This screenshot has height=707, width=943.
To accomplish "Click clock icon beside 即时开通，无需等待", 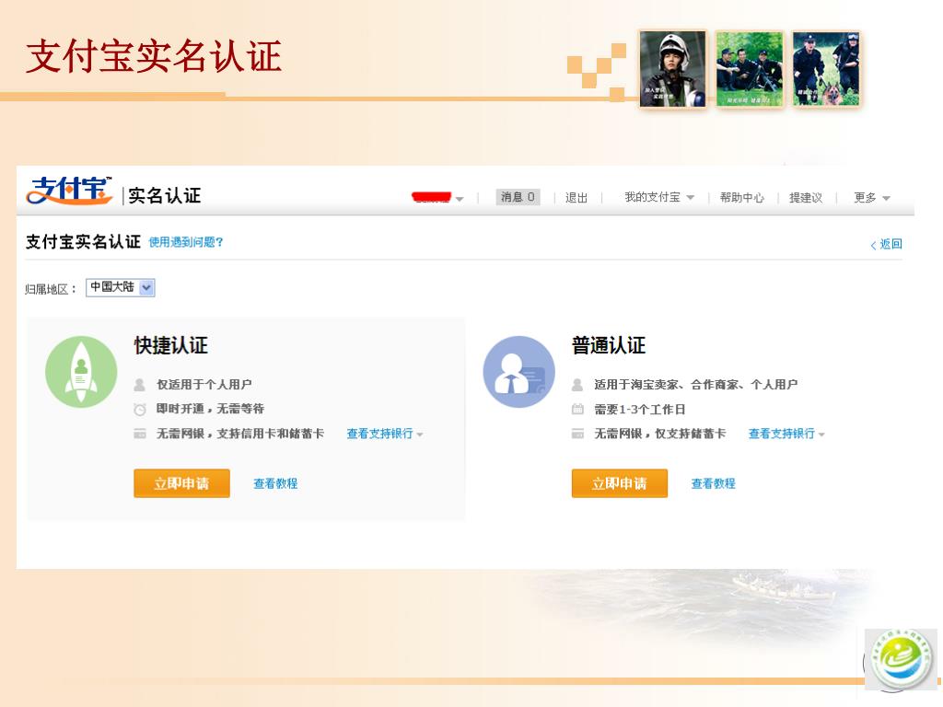I will click(140, 410).
